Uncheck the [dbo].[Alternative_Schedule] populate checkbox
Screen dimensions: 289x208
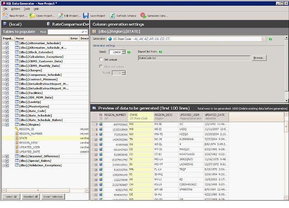[x=7, y=43]
